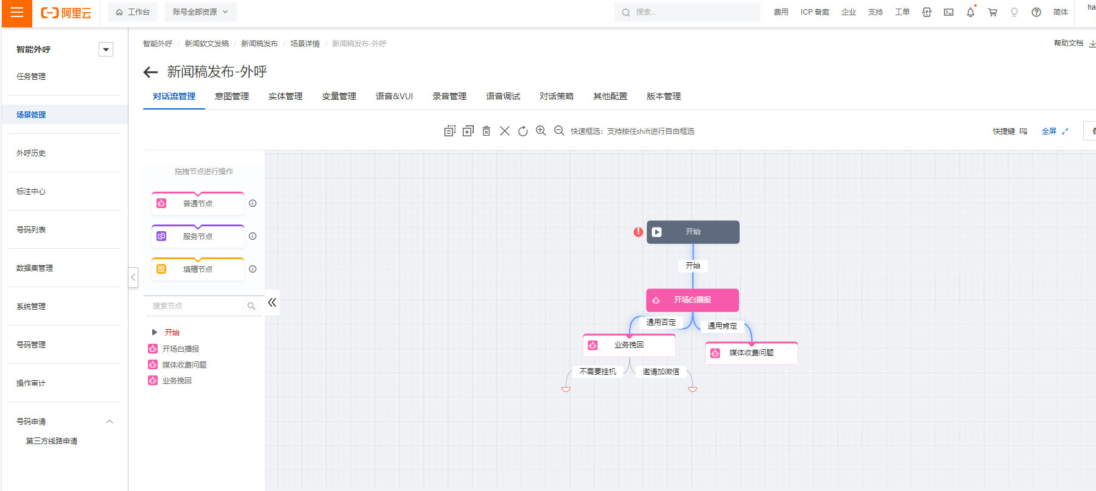Open the API explorer icon
Image resolution: width=1096 pixels, height=491 pixels.
(927, 12)
